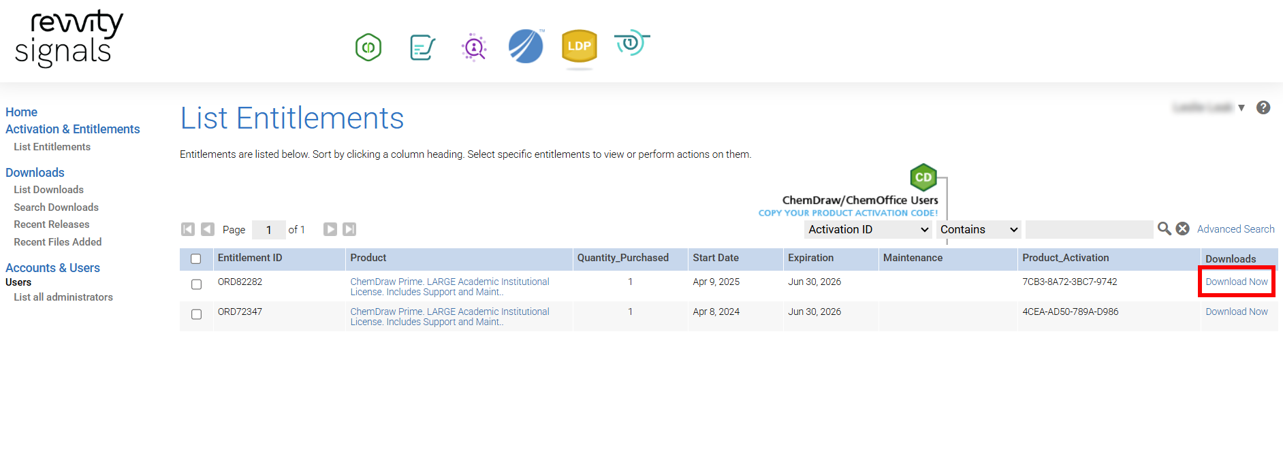Click the green ChemDraw hexagon icon
Screen dimensions: 1283x453
(368, 48)
